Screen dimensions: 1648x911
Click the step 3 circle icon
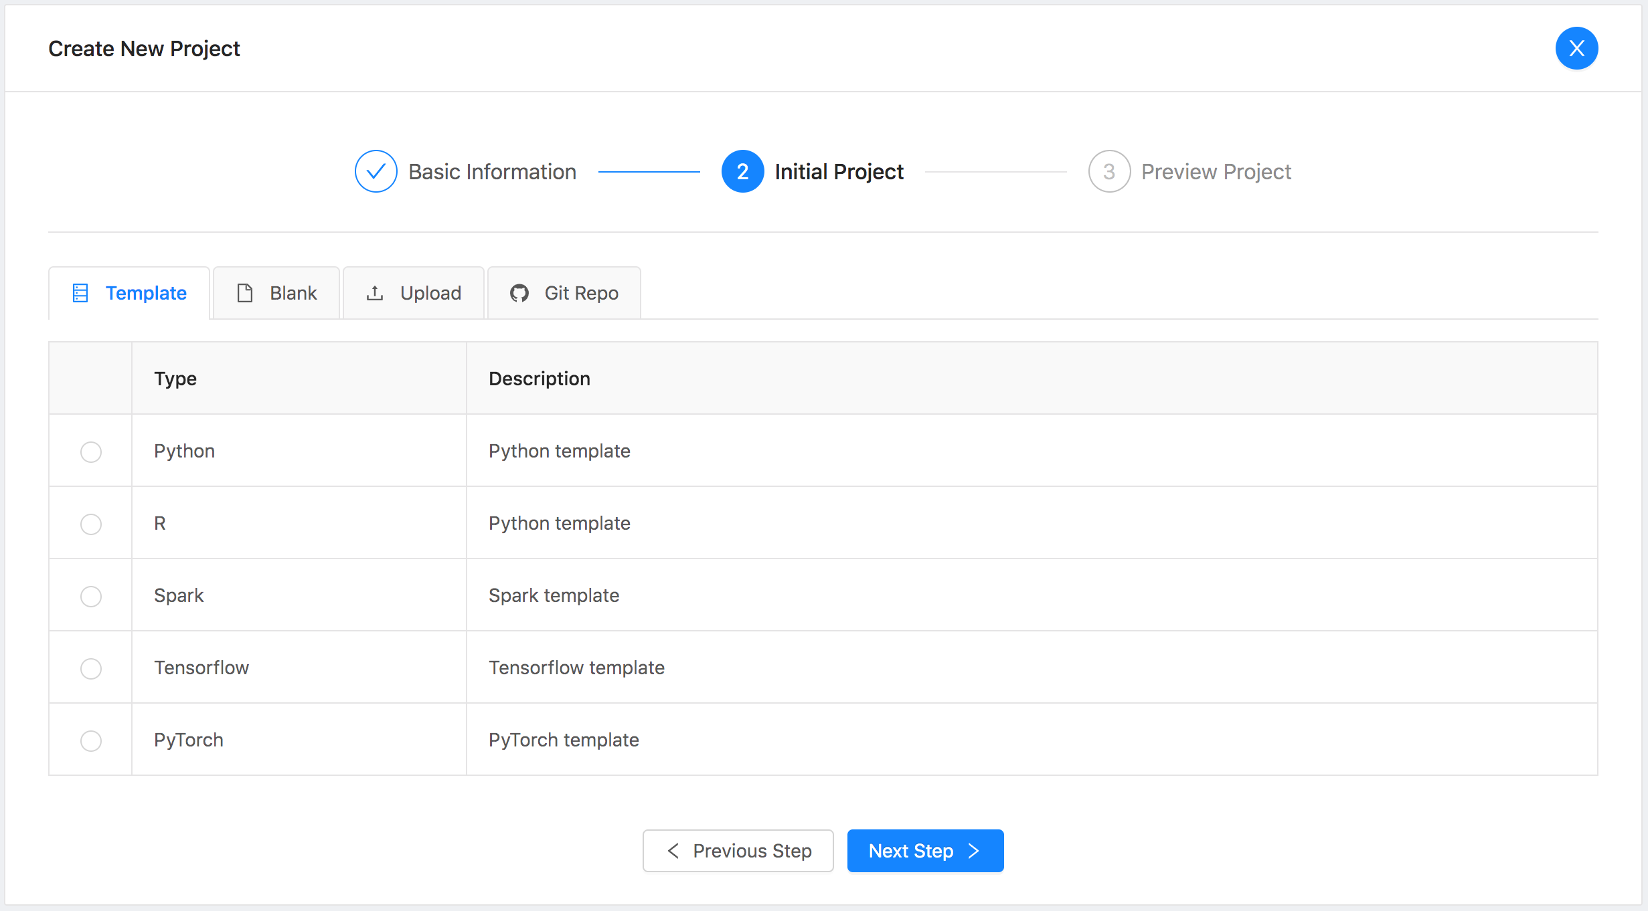click(x=1109, y=171)
